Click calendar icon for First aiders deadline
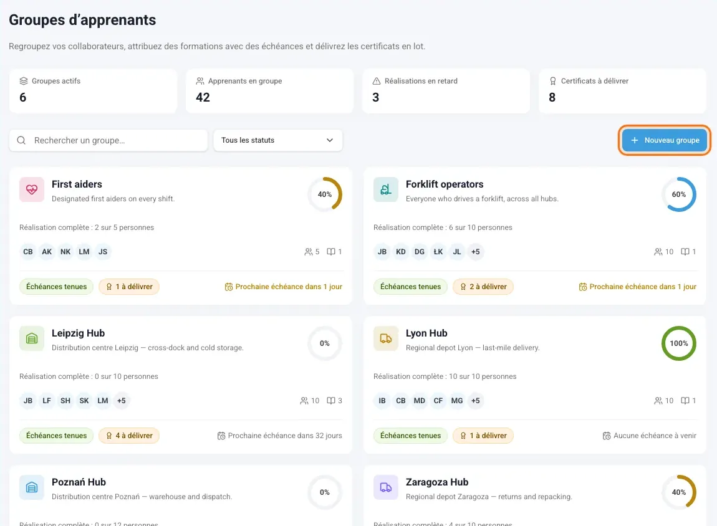The height and width of the screenshot is (526, 717). pyautogui.click(x=229, y=287)
